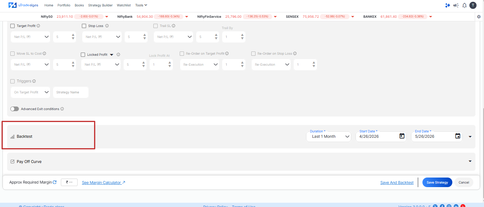The height and width of the screenshot is (207, 484).
Task: Expand the Pay Off Curve section
Action: point(470,161)
